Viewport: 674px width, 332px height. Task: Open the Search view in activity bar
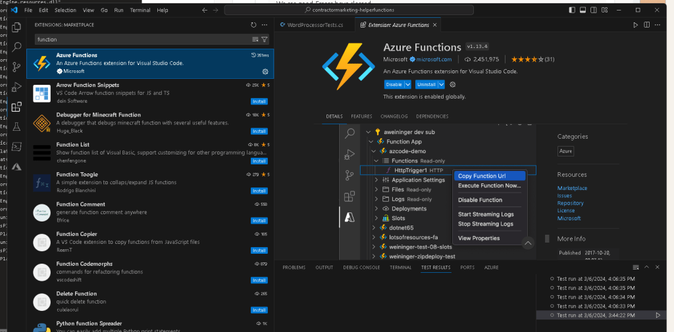click(x=16, y=47)
